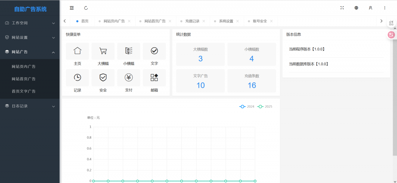Switch to the 首页 tab

pyautogui.click(x=82, y=21)
